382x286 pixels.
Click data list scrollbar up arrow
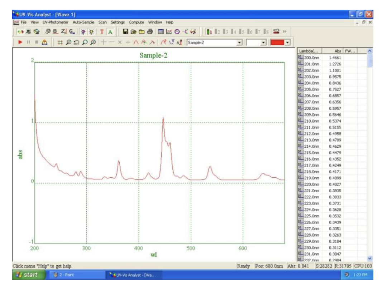click(x=370, y=51)
